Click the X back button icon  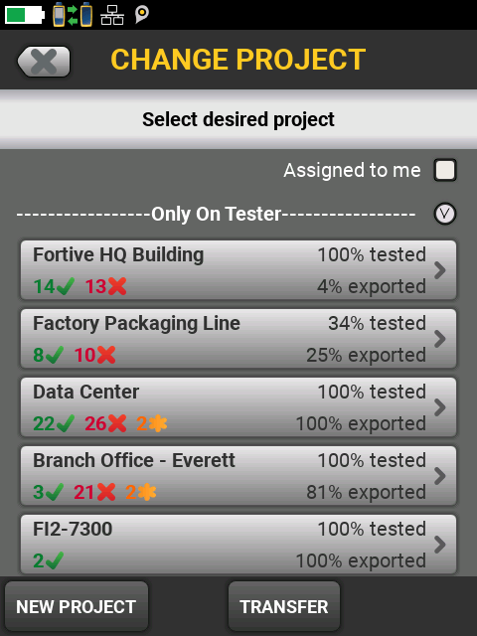coord(44,62)
